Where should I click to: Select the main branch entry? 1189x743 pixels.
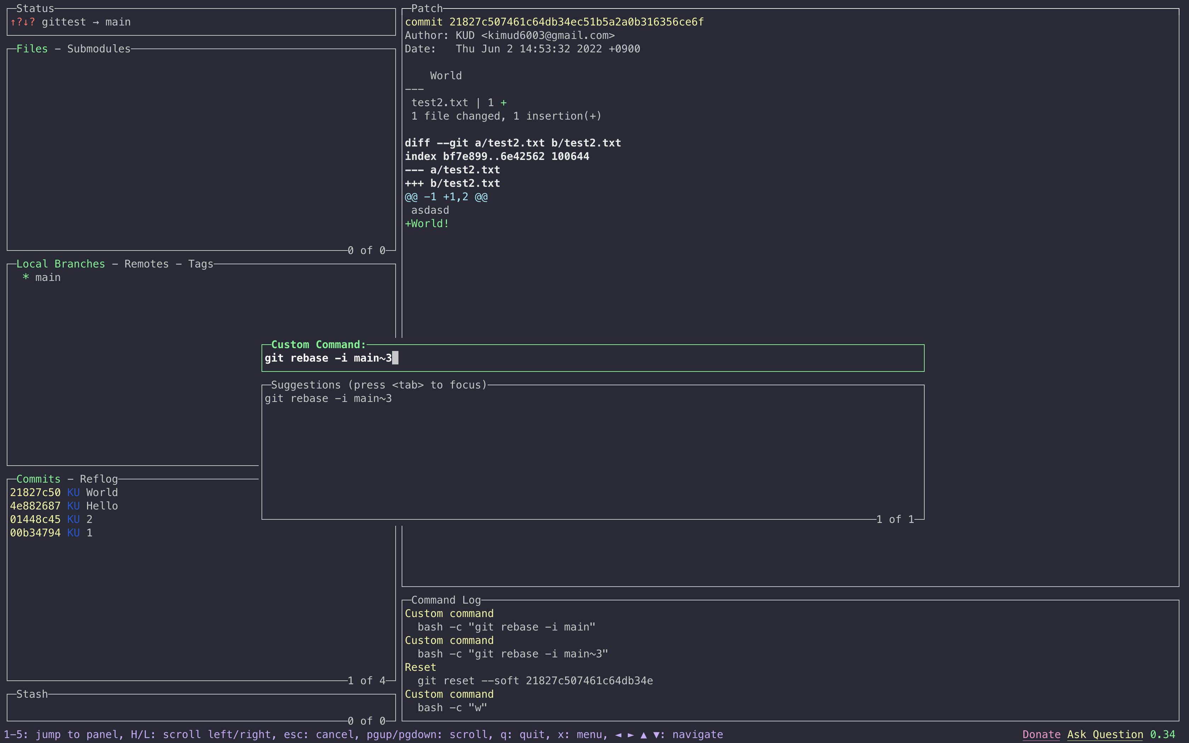click(x=48, y=278)
